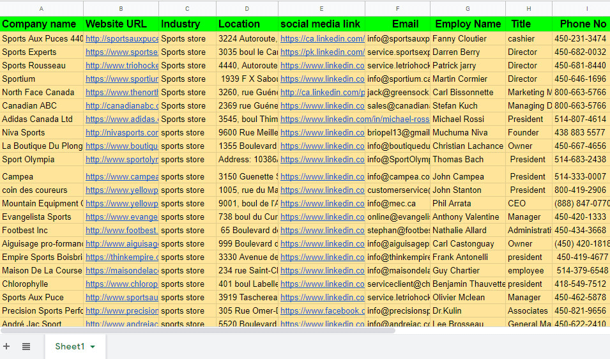The height and width of the screenshot is (359, 610).
Task: Select the 'Muchuma Niva' name cell
Action: pos(468,133)
